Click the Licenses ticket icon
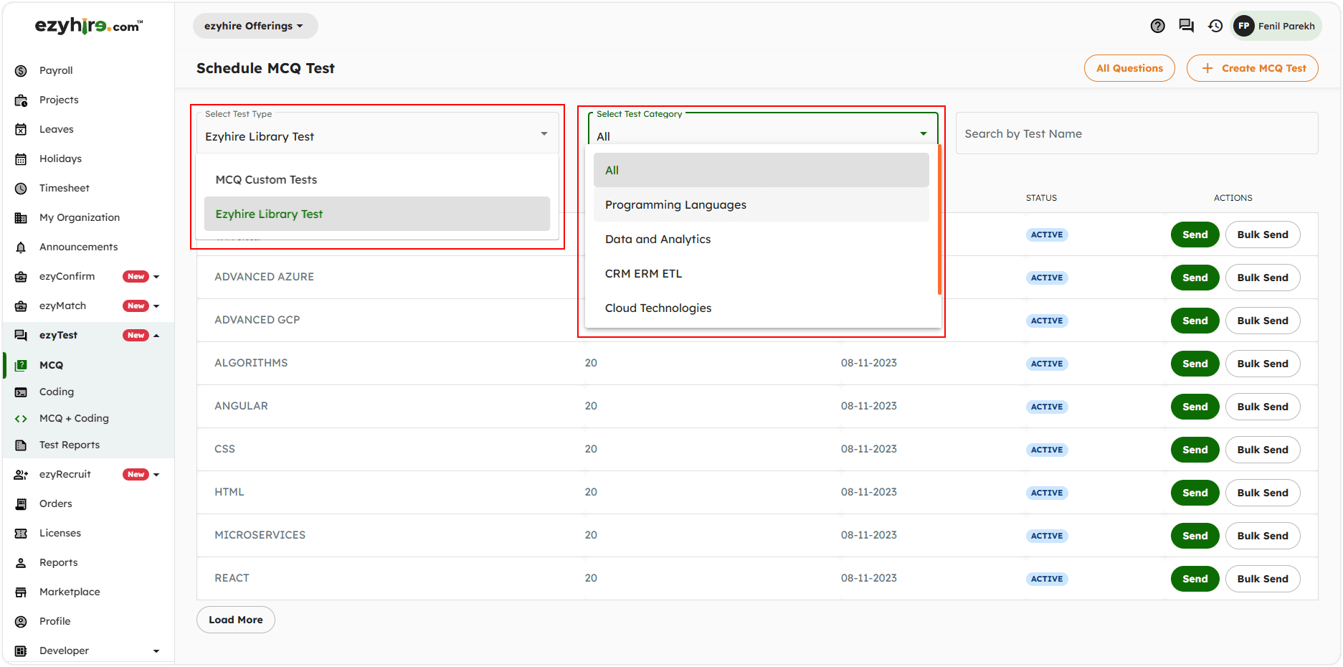The image size is (1343, 667). (x=21, y=533)
